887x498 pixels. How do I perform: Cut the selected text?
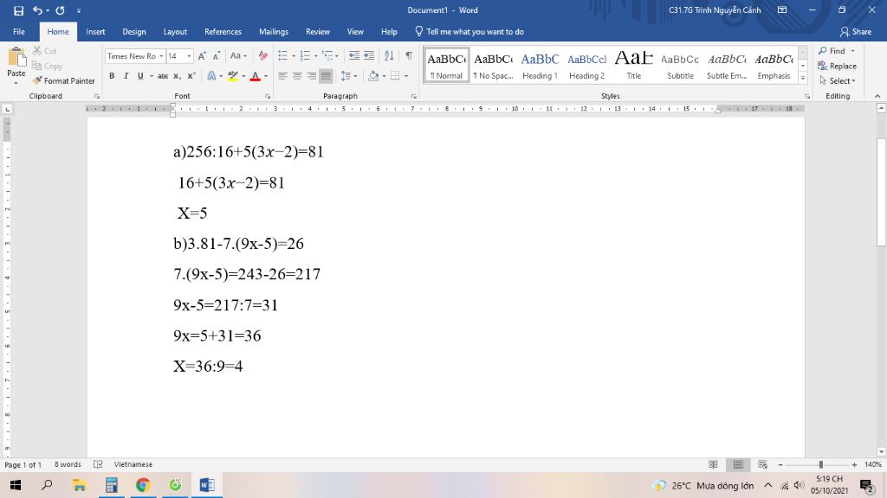pyautogui.click(x=45, y=51)
